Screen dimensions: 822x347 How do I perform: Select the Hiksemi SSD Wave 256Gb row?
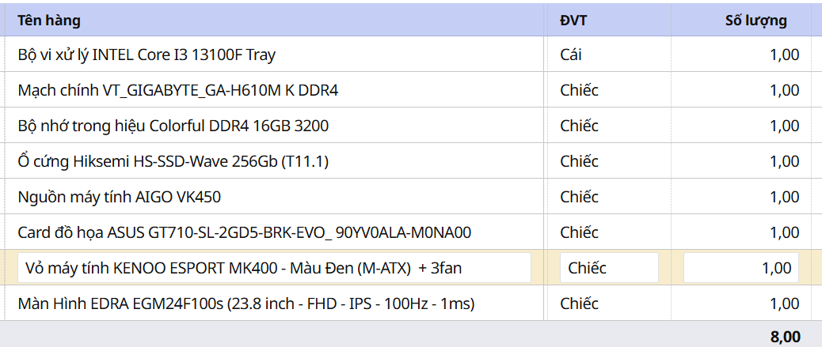[173, 161]
